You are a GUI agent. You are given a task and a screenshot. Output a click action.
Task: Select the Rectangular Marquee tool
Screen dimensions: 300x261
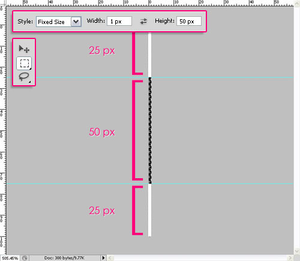(x=24, y=63)
